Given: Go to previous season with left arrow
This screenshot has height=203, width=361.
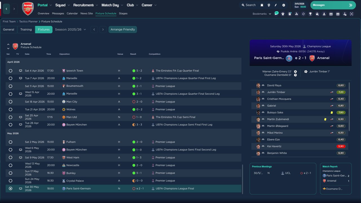Looking at the screenshot, I should click(94, 30).
